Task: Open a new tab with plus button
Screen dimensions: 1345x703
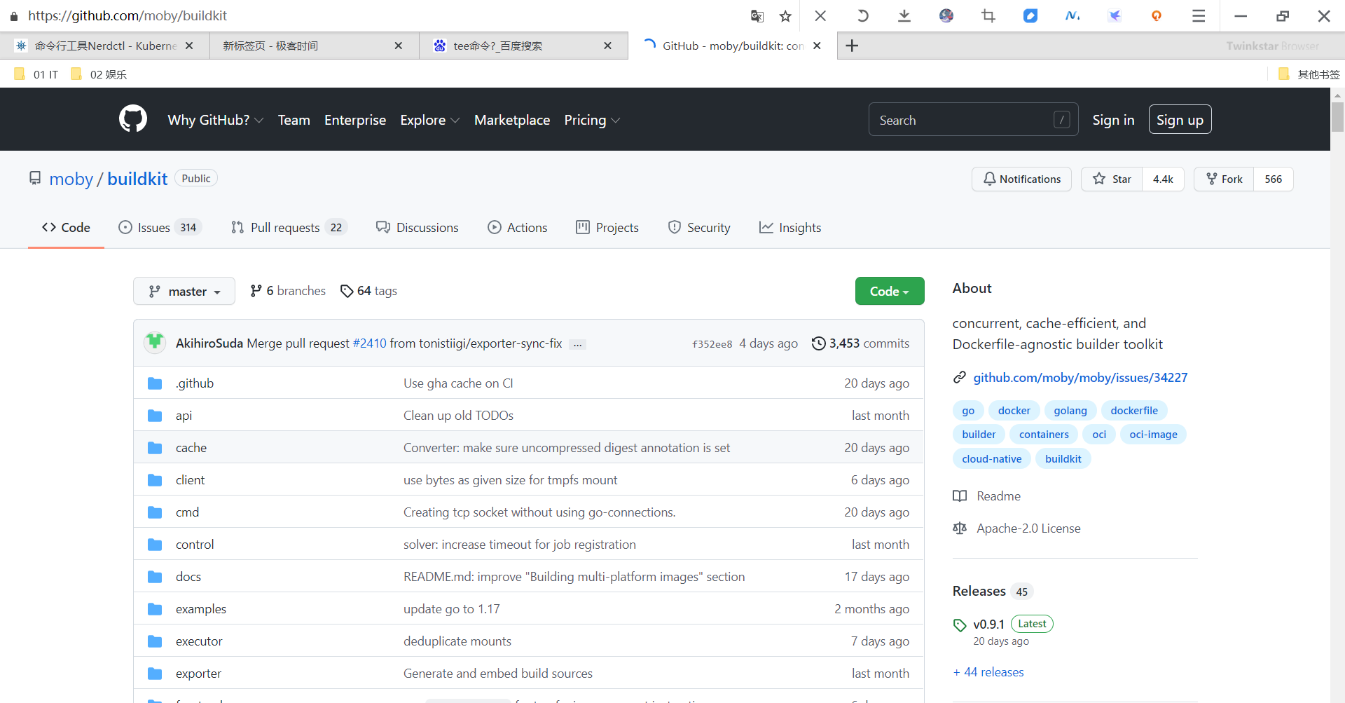Action: [852, 46]
